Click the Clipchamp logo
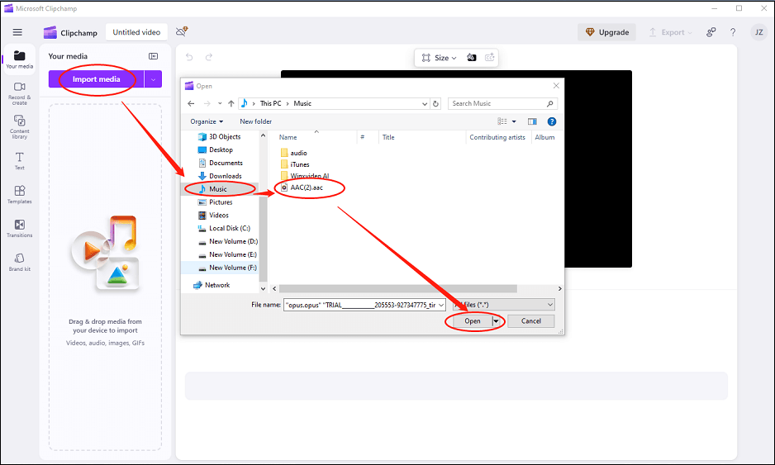775x465 pixels. click(x=50, y=32)
